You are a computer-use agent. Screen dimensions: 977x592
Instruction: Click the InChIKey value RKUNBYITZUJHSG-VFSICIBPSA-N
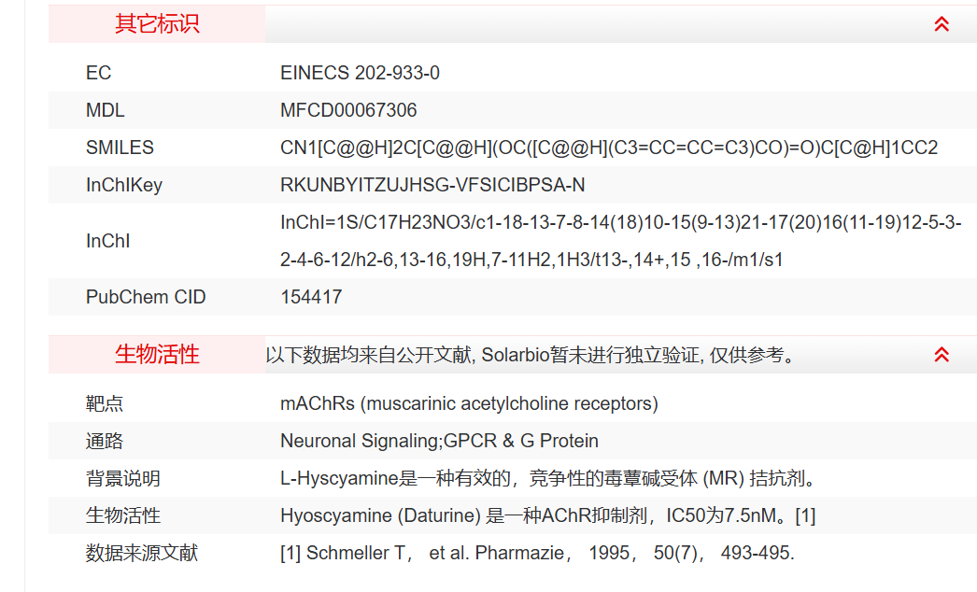[432, 185]
